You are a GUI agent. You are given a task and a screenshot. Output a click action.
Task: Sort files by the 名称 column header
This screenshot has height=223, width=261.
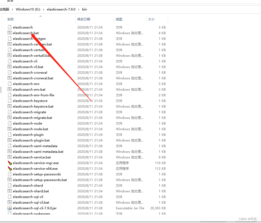pyautogui.click(x=10, y=19)
